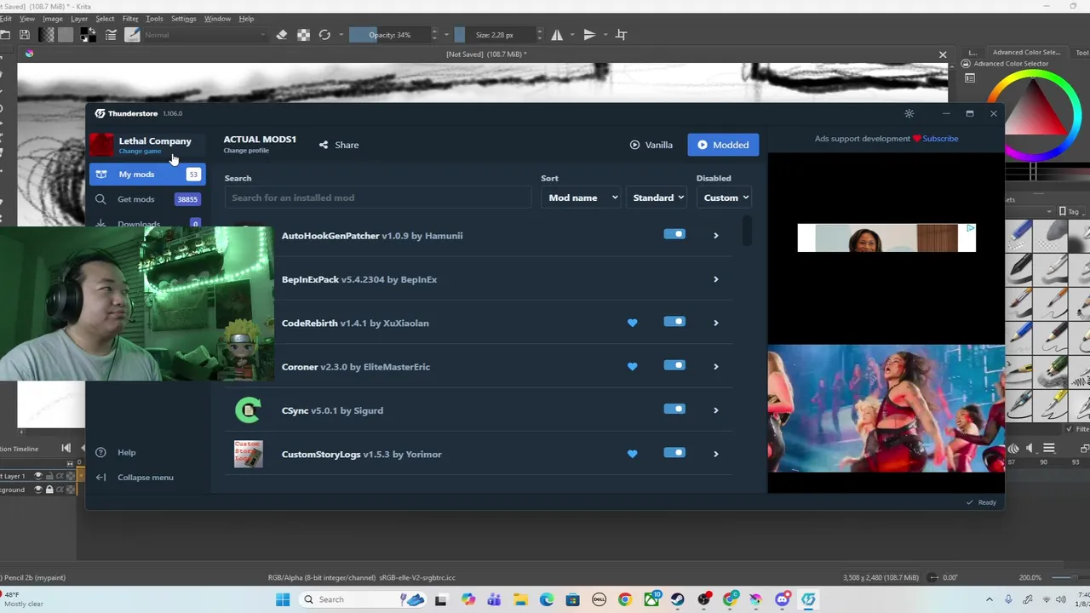Open Krita's brush settings editor icon
1090x613 pixels.
[111, 35]
